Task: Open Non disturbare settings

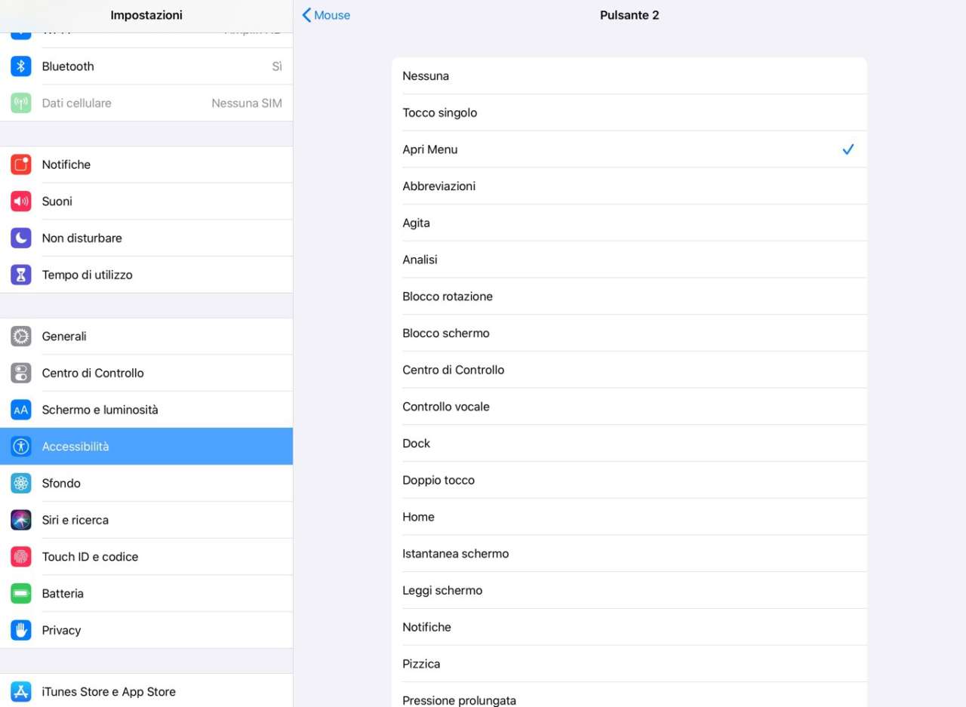Action: (146, 238)
